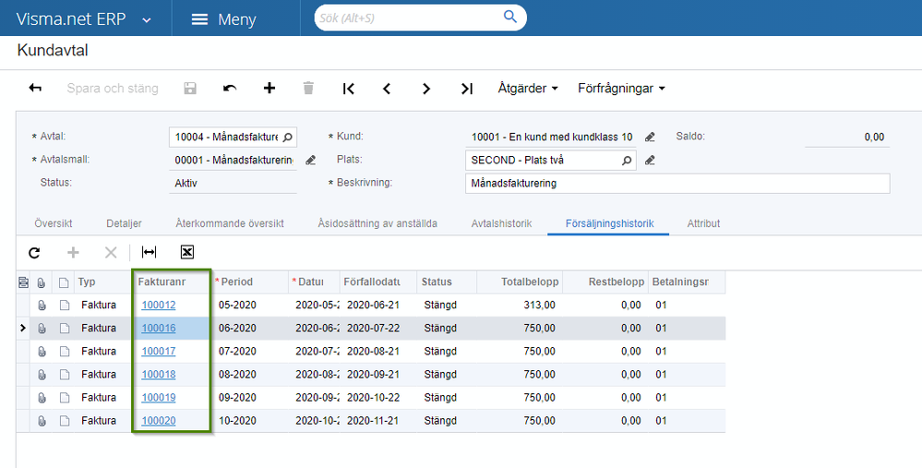Click the grid add-row plus icon

click(73, 253)
